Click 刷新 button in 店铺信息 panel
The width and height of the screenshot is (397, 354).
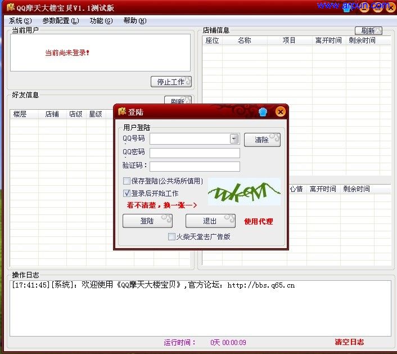368,30
